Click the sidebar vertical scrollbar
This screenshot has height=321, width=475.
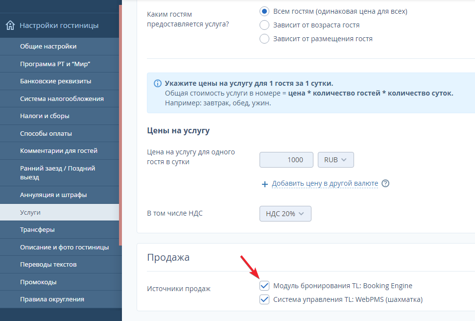120,125
